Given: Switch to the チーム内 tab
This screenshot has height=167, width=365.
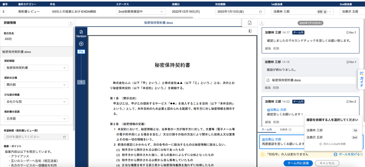Looking at the screenshot, I should 267,130.
